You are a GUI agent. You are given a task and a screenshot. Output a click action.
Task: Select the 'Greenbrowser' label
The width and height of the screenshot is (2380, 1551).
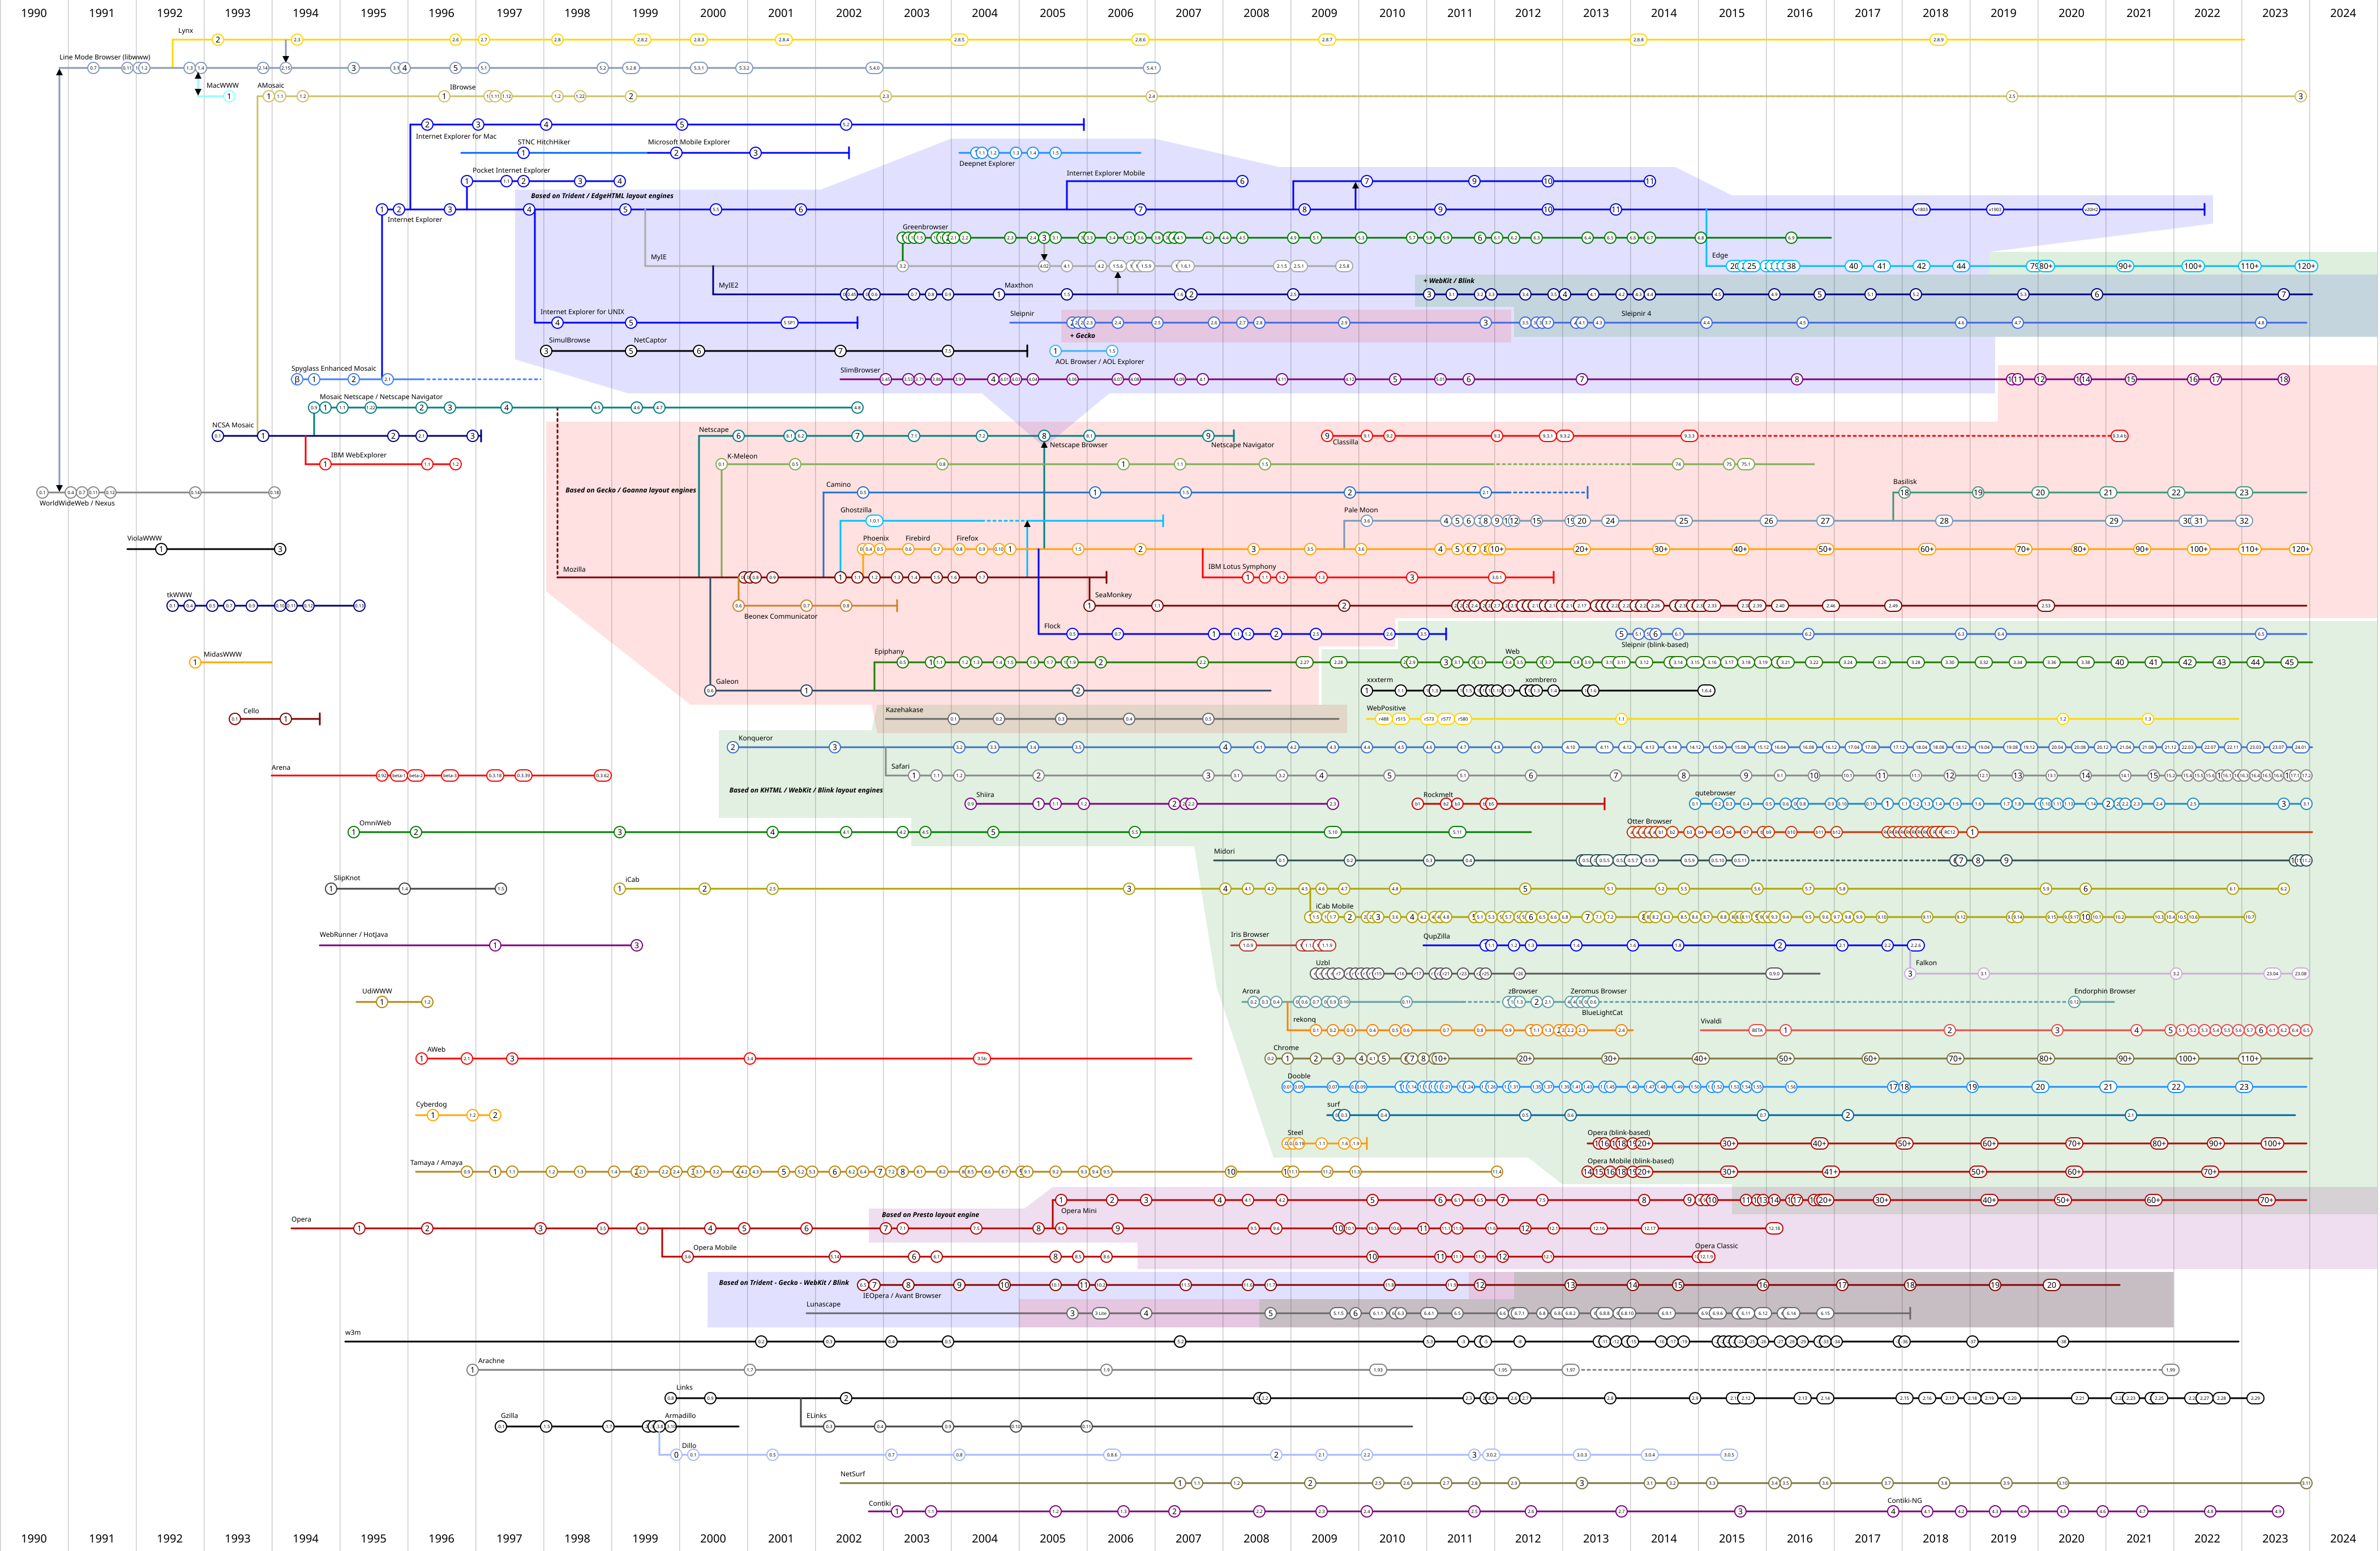tap(925, 227)
